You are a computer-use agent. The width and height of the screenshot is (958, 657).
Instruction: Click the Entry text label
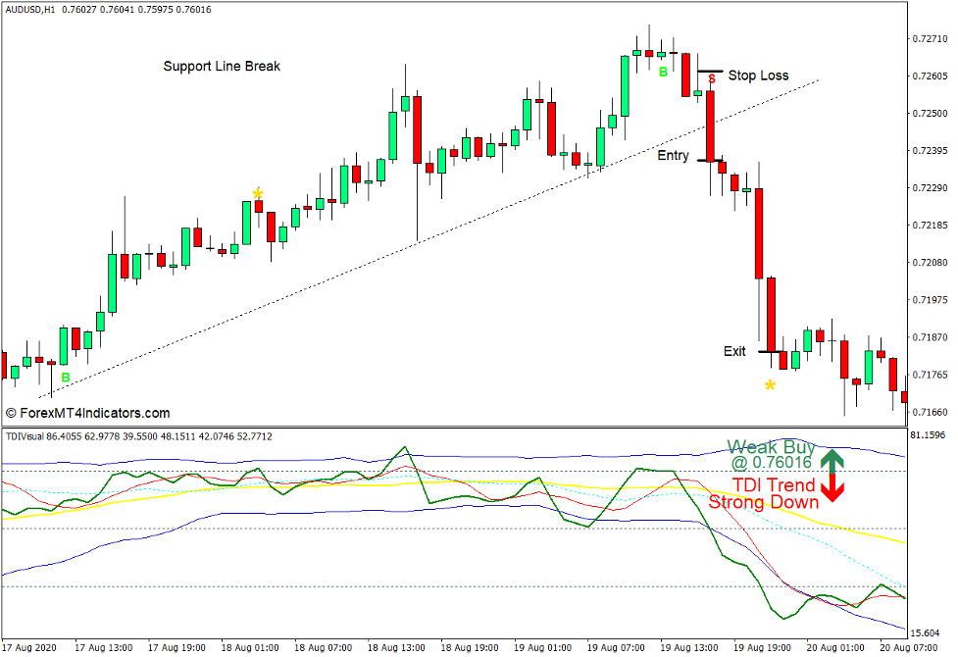[x=673, y=156]
